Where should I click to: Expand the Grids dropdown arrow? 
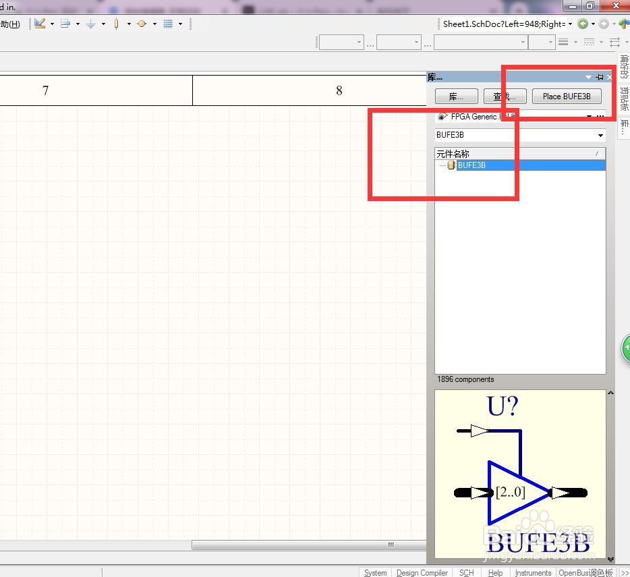tap(180, 24)
